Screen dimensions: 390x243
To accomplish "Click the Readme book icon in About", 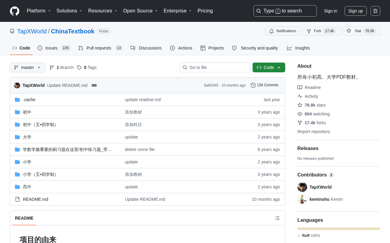I will (300, 87).
